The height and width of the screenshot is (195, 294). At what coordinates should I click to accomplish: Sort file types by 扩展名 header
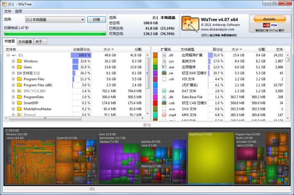pos(166,49)
